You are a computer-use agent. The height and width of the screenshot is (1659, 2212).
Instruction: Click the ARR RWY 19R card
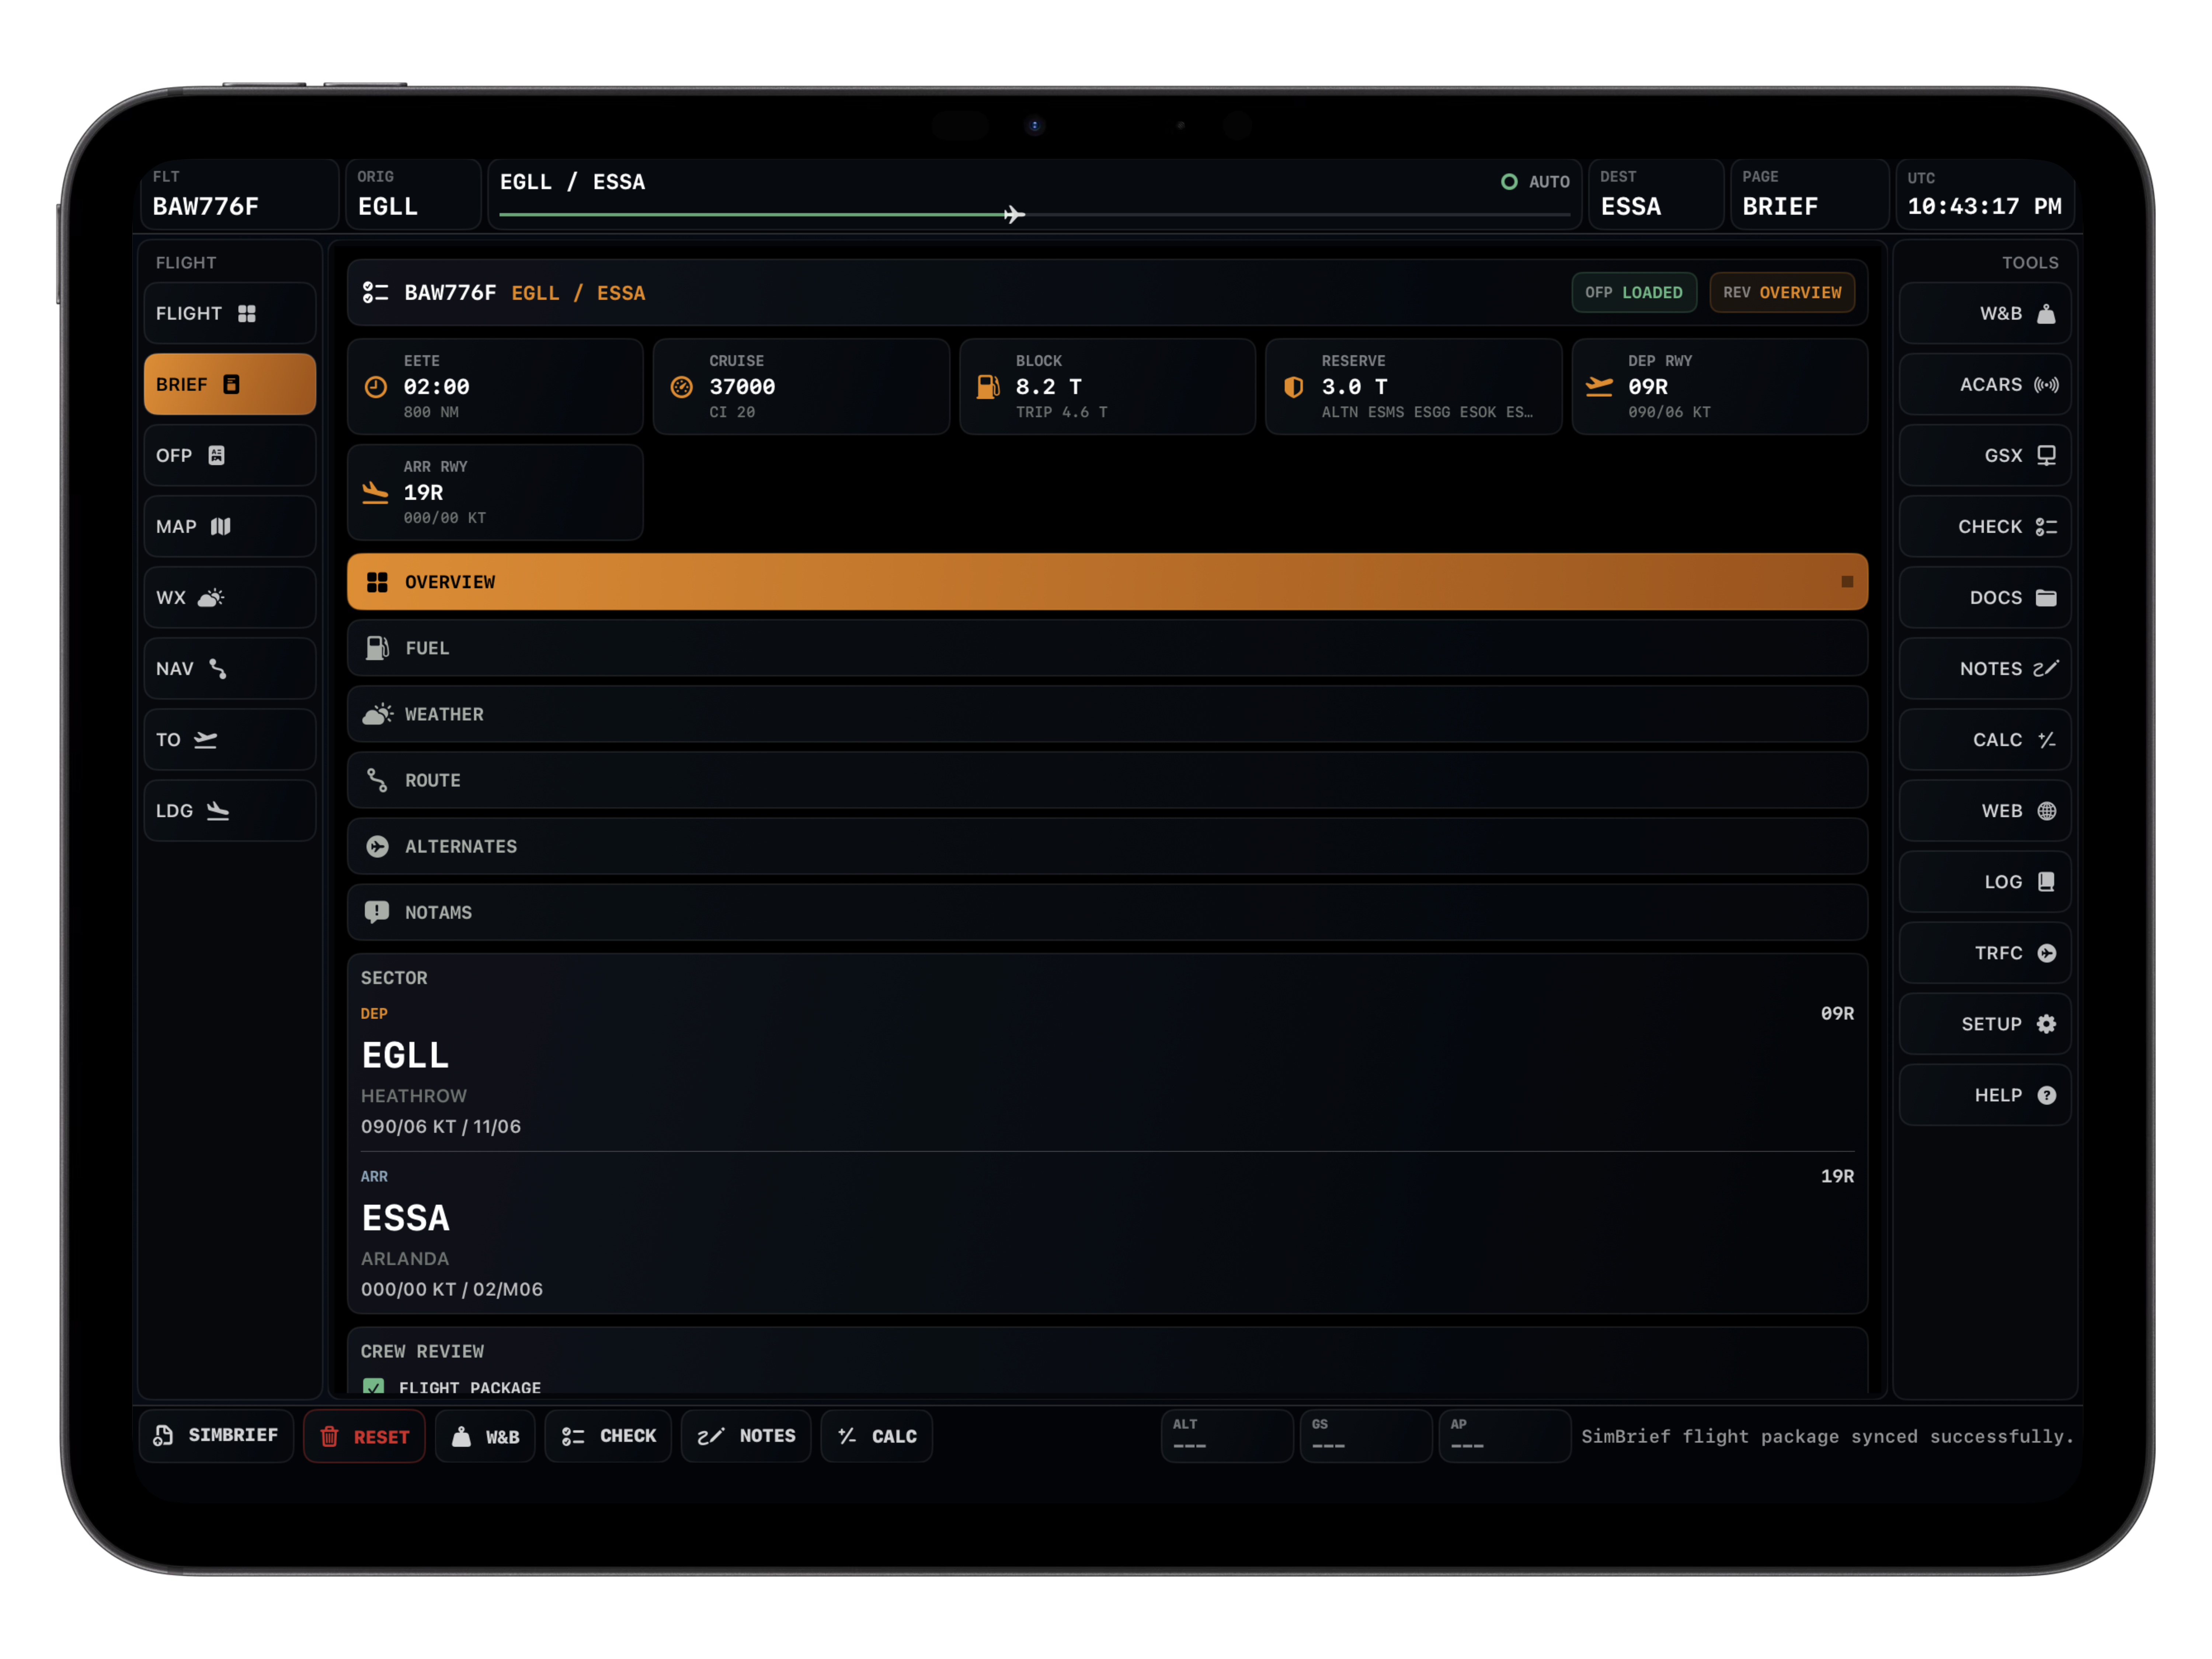pos(495,492)
